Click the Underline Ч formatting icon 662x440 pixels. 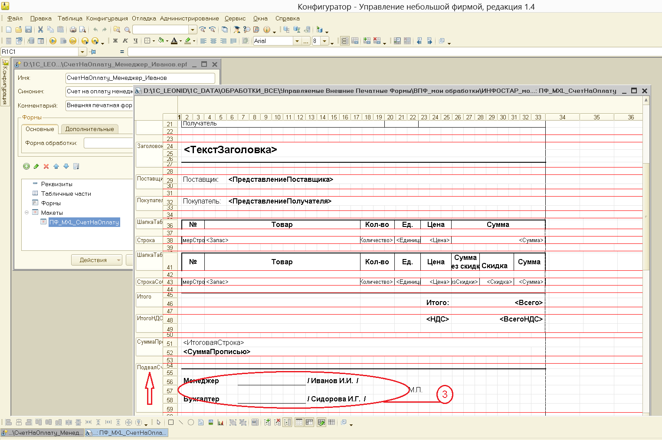(x=135, y=41)
